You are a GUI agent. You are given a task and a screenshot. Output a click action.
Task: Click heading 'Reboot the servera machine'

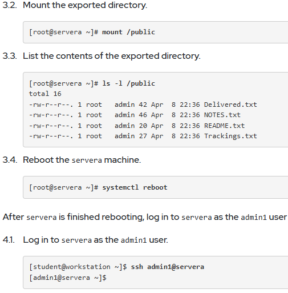point(82,160)
